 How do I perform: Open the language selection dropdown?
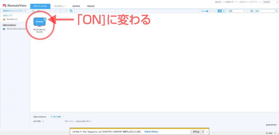click(270, 2)
